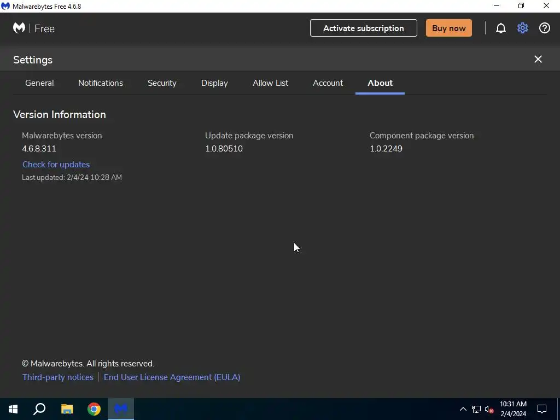Screen dimensions: 560x420
Task: Click the Check for updates link
Action: pos(56,164)
